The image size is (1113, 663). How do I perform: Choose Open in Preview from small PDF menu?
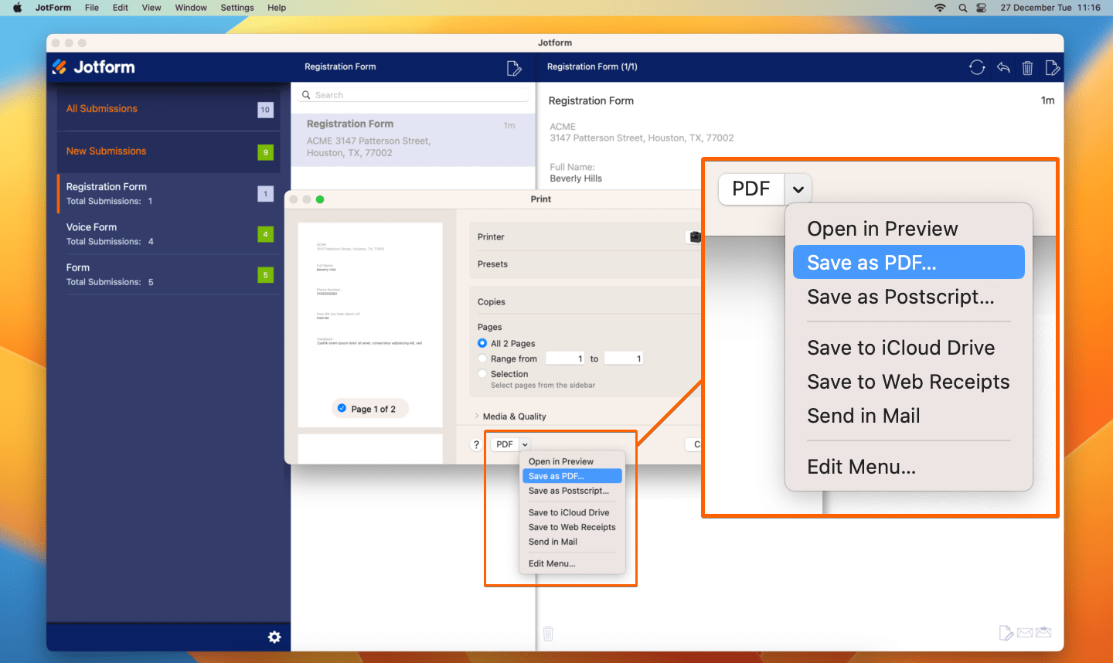click(x=572, y=461)
